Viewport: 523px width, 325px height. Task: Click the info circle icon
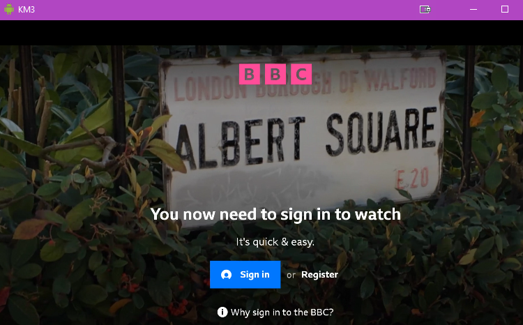(222, 312)
